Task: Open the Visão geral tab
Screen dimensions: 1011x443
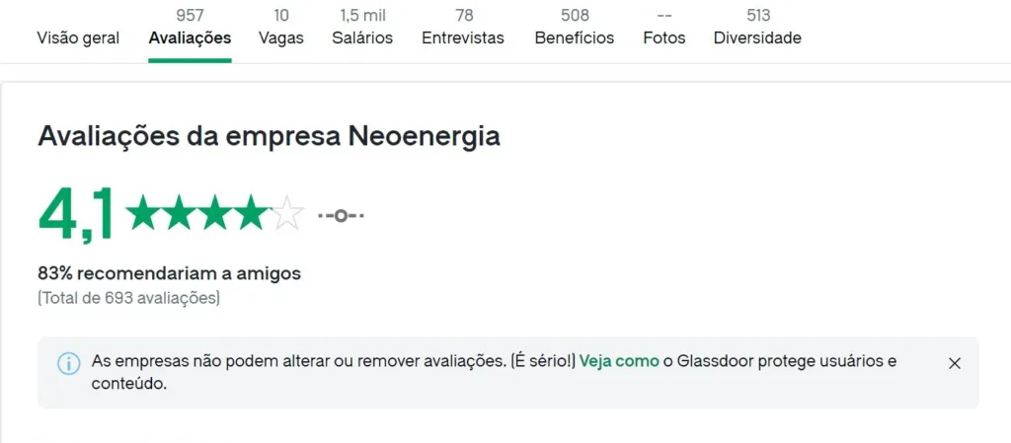Action: click(78, 38)
